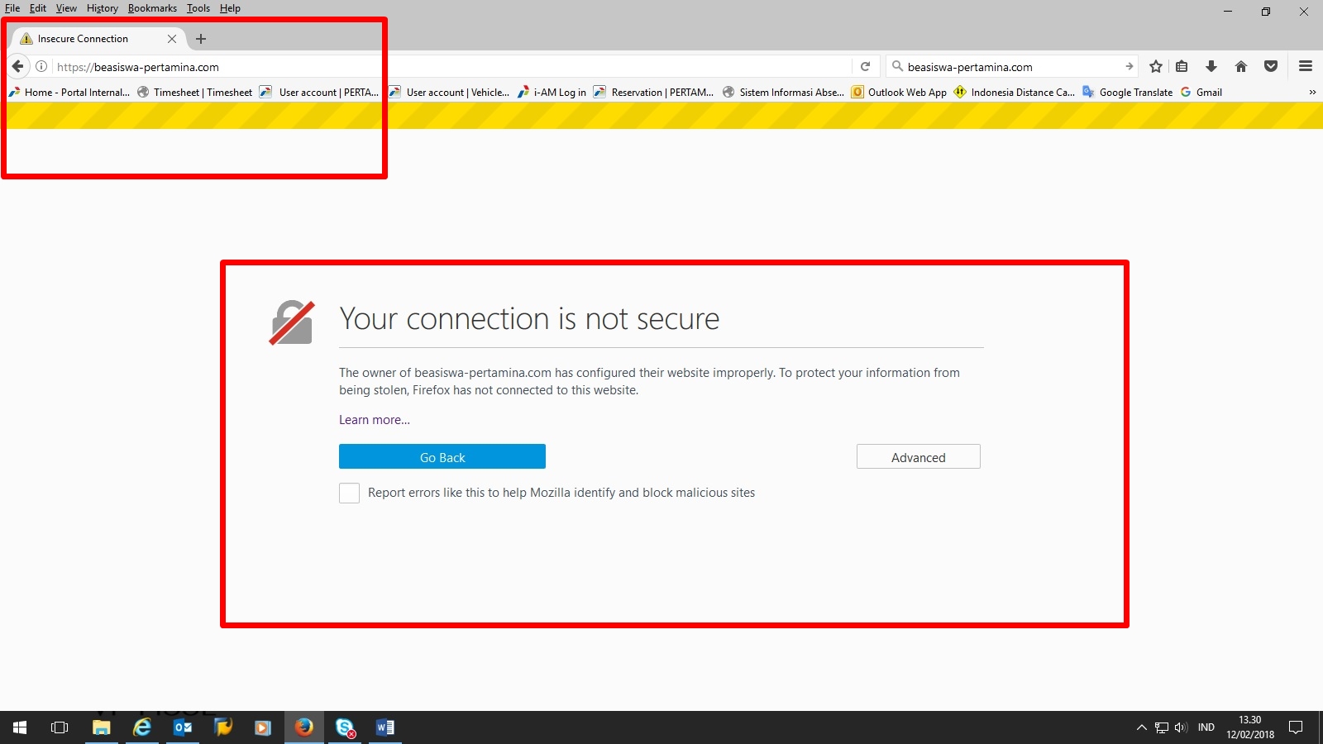Open Timesheet | Timesheet bookmark
The image size is (1323, 744).
(195, 93)
